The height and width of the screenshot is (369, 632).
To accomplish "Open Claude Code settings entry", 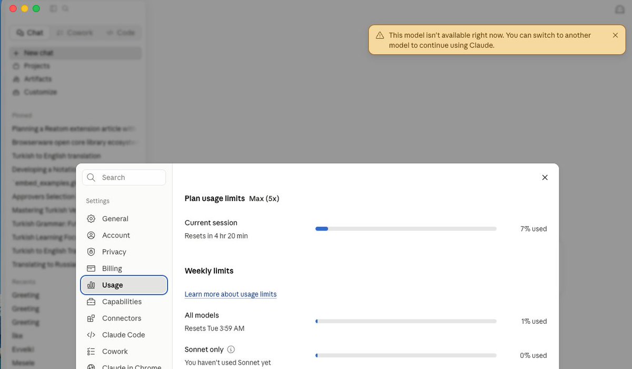I will coord(124,335).
